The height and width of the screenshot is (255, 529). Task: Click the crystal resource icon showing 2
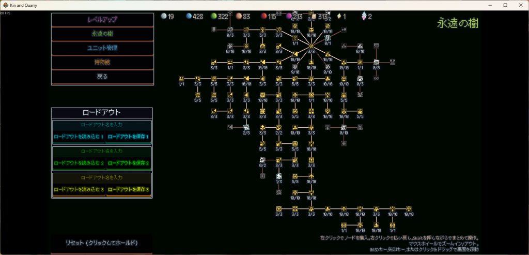click(363, 17)
